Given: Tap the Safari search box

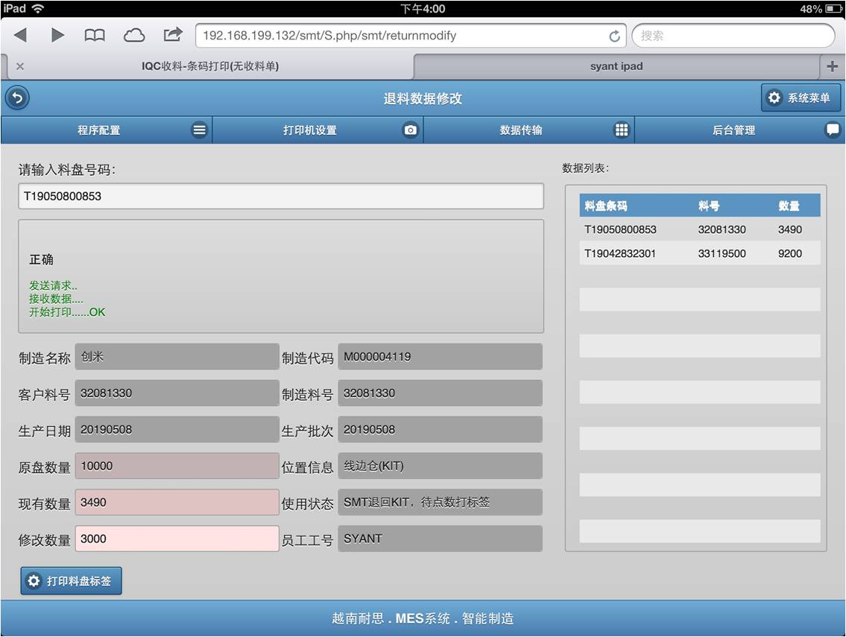Looking at the screenshot, I should pyautogui.click(x=733, y=36).
